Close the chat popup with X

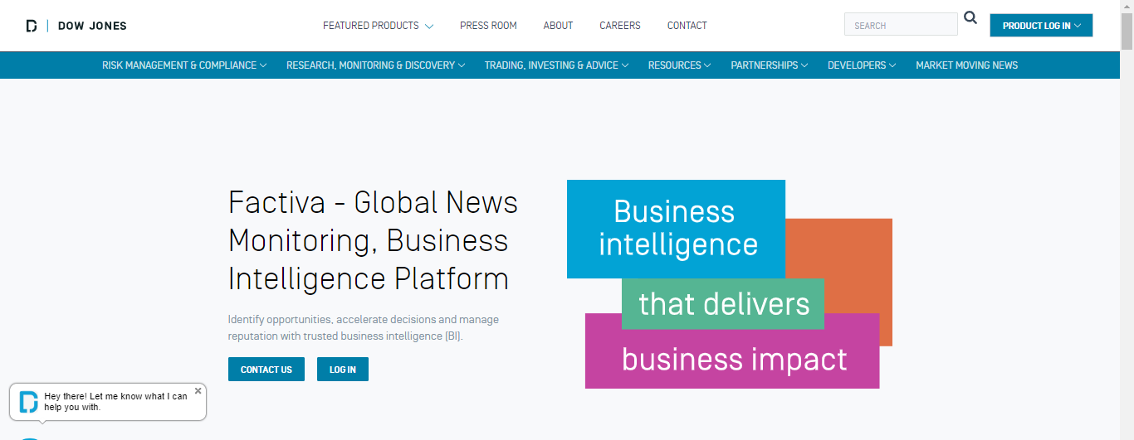(x=198, y=391)
